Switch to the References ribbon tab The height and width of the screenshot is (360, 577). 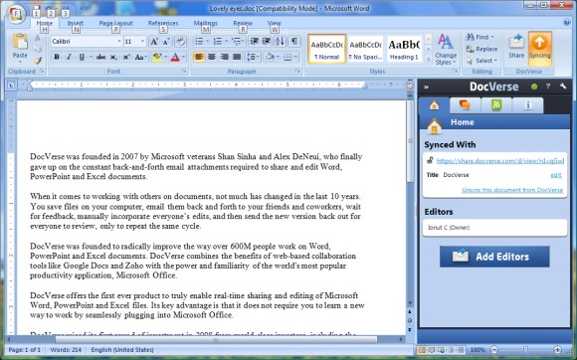pos(163,23)
